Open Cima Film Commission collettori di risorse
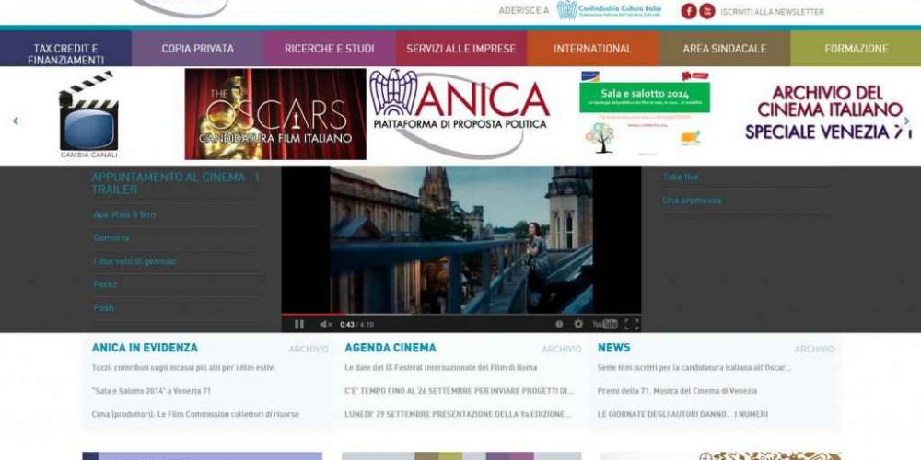Screen dimensions: 921x460 [195, 414]
